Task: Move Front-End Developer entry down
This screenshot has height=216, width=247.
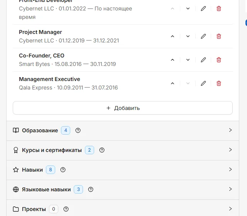Action: point(188,8)
